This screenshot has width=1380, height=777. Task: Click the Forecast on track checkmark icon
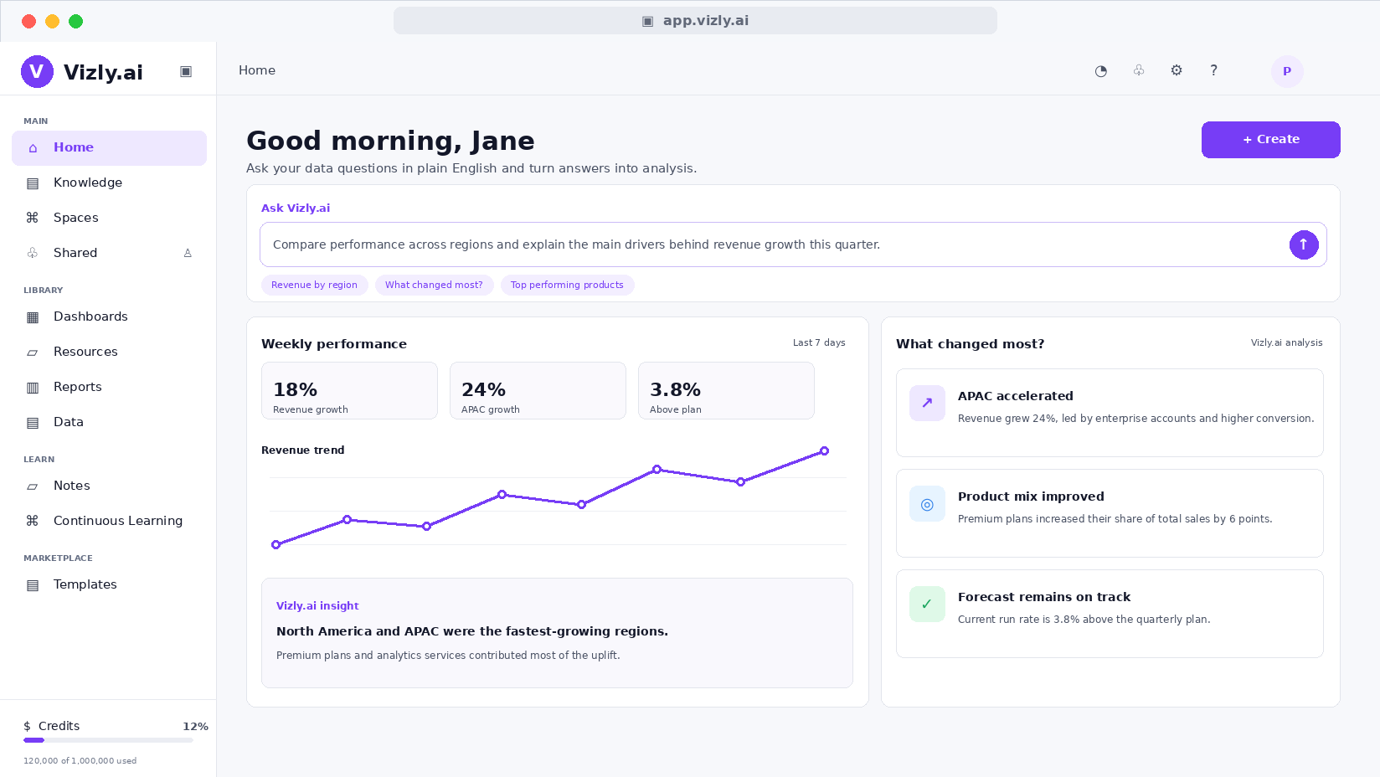[x=927, y=604]
